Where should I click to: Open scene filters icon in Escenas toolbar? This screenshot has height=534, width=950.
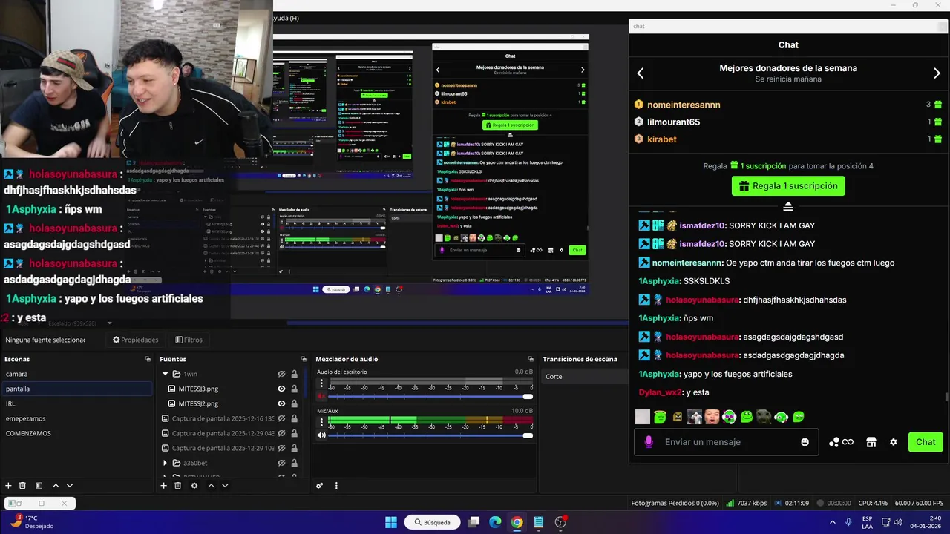click(x=39, y=486)
